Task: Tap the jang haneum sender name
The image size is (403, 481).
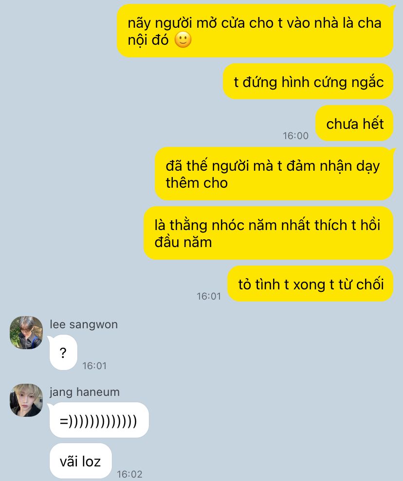Action: click(84, 392)
